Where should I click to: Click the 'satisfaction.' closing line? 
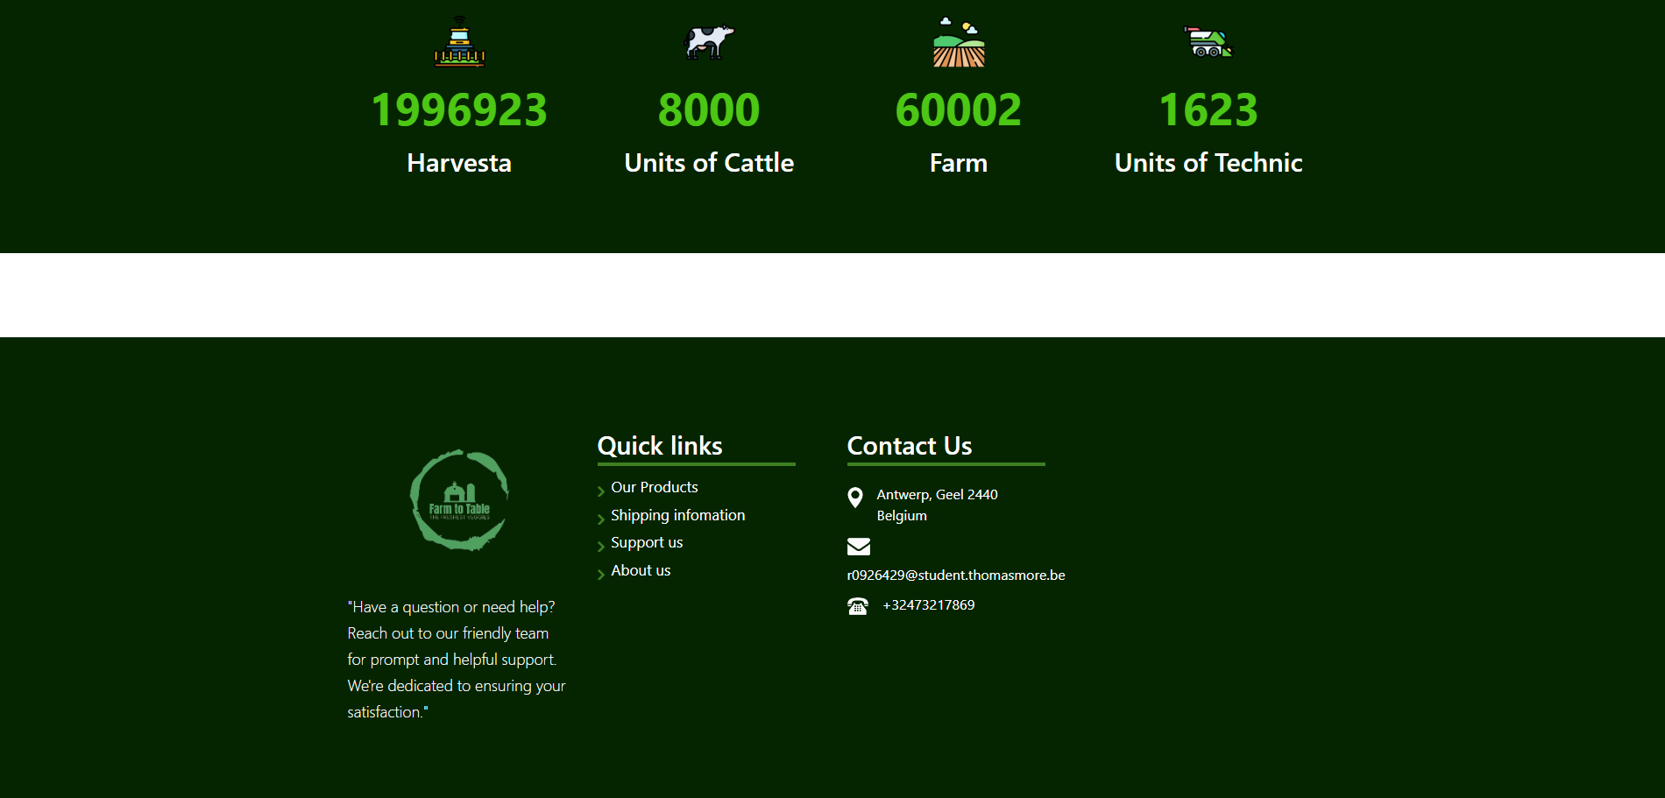point(388,712)
